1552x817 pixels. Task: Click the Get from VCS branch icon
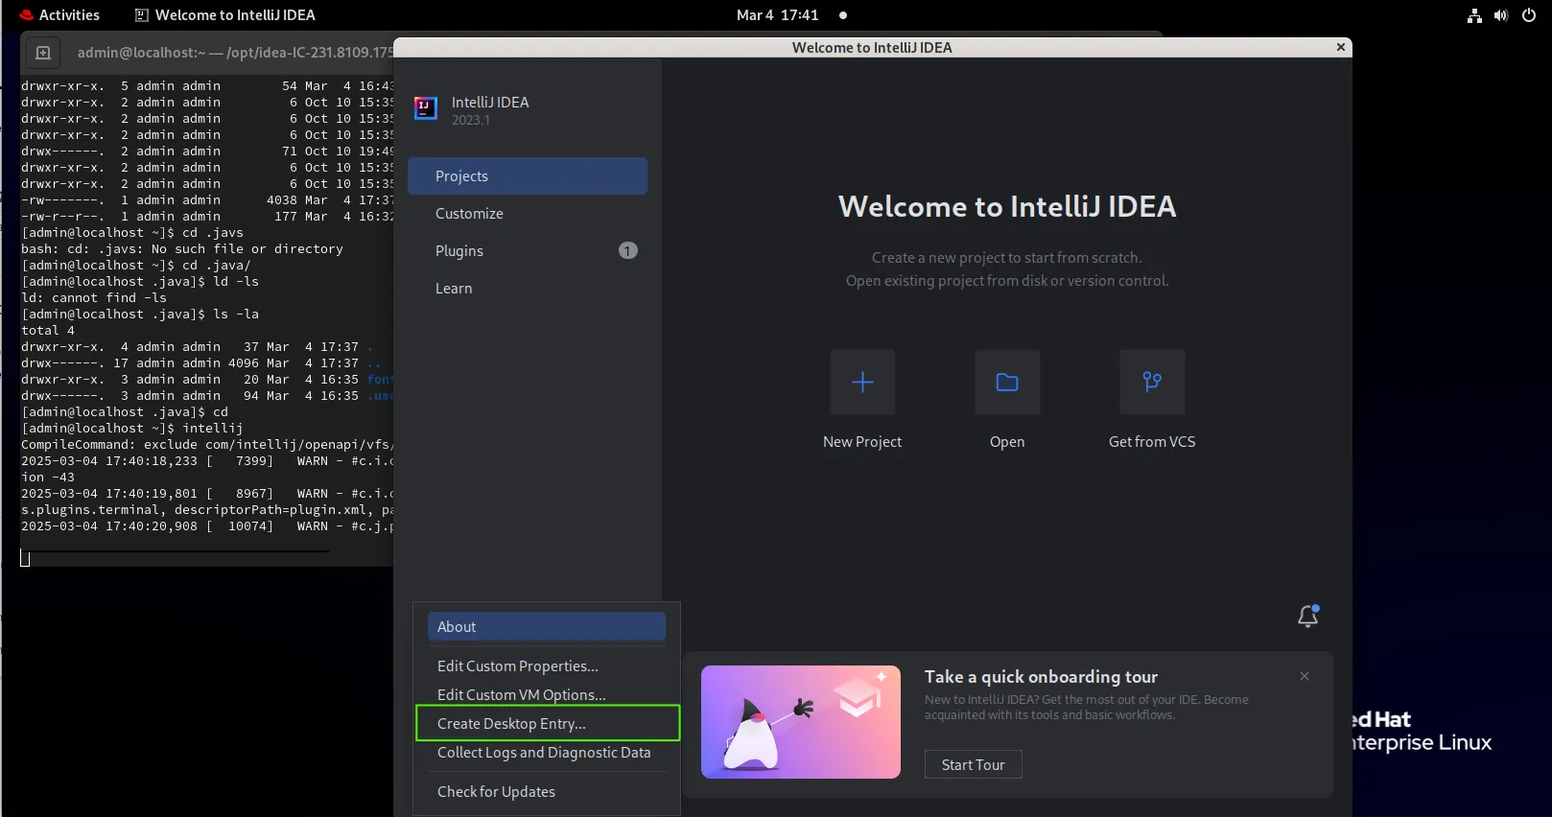pos(1152,382)
